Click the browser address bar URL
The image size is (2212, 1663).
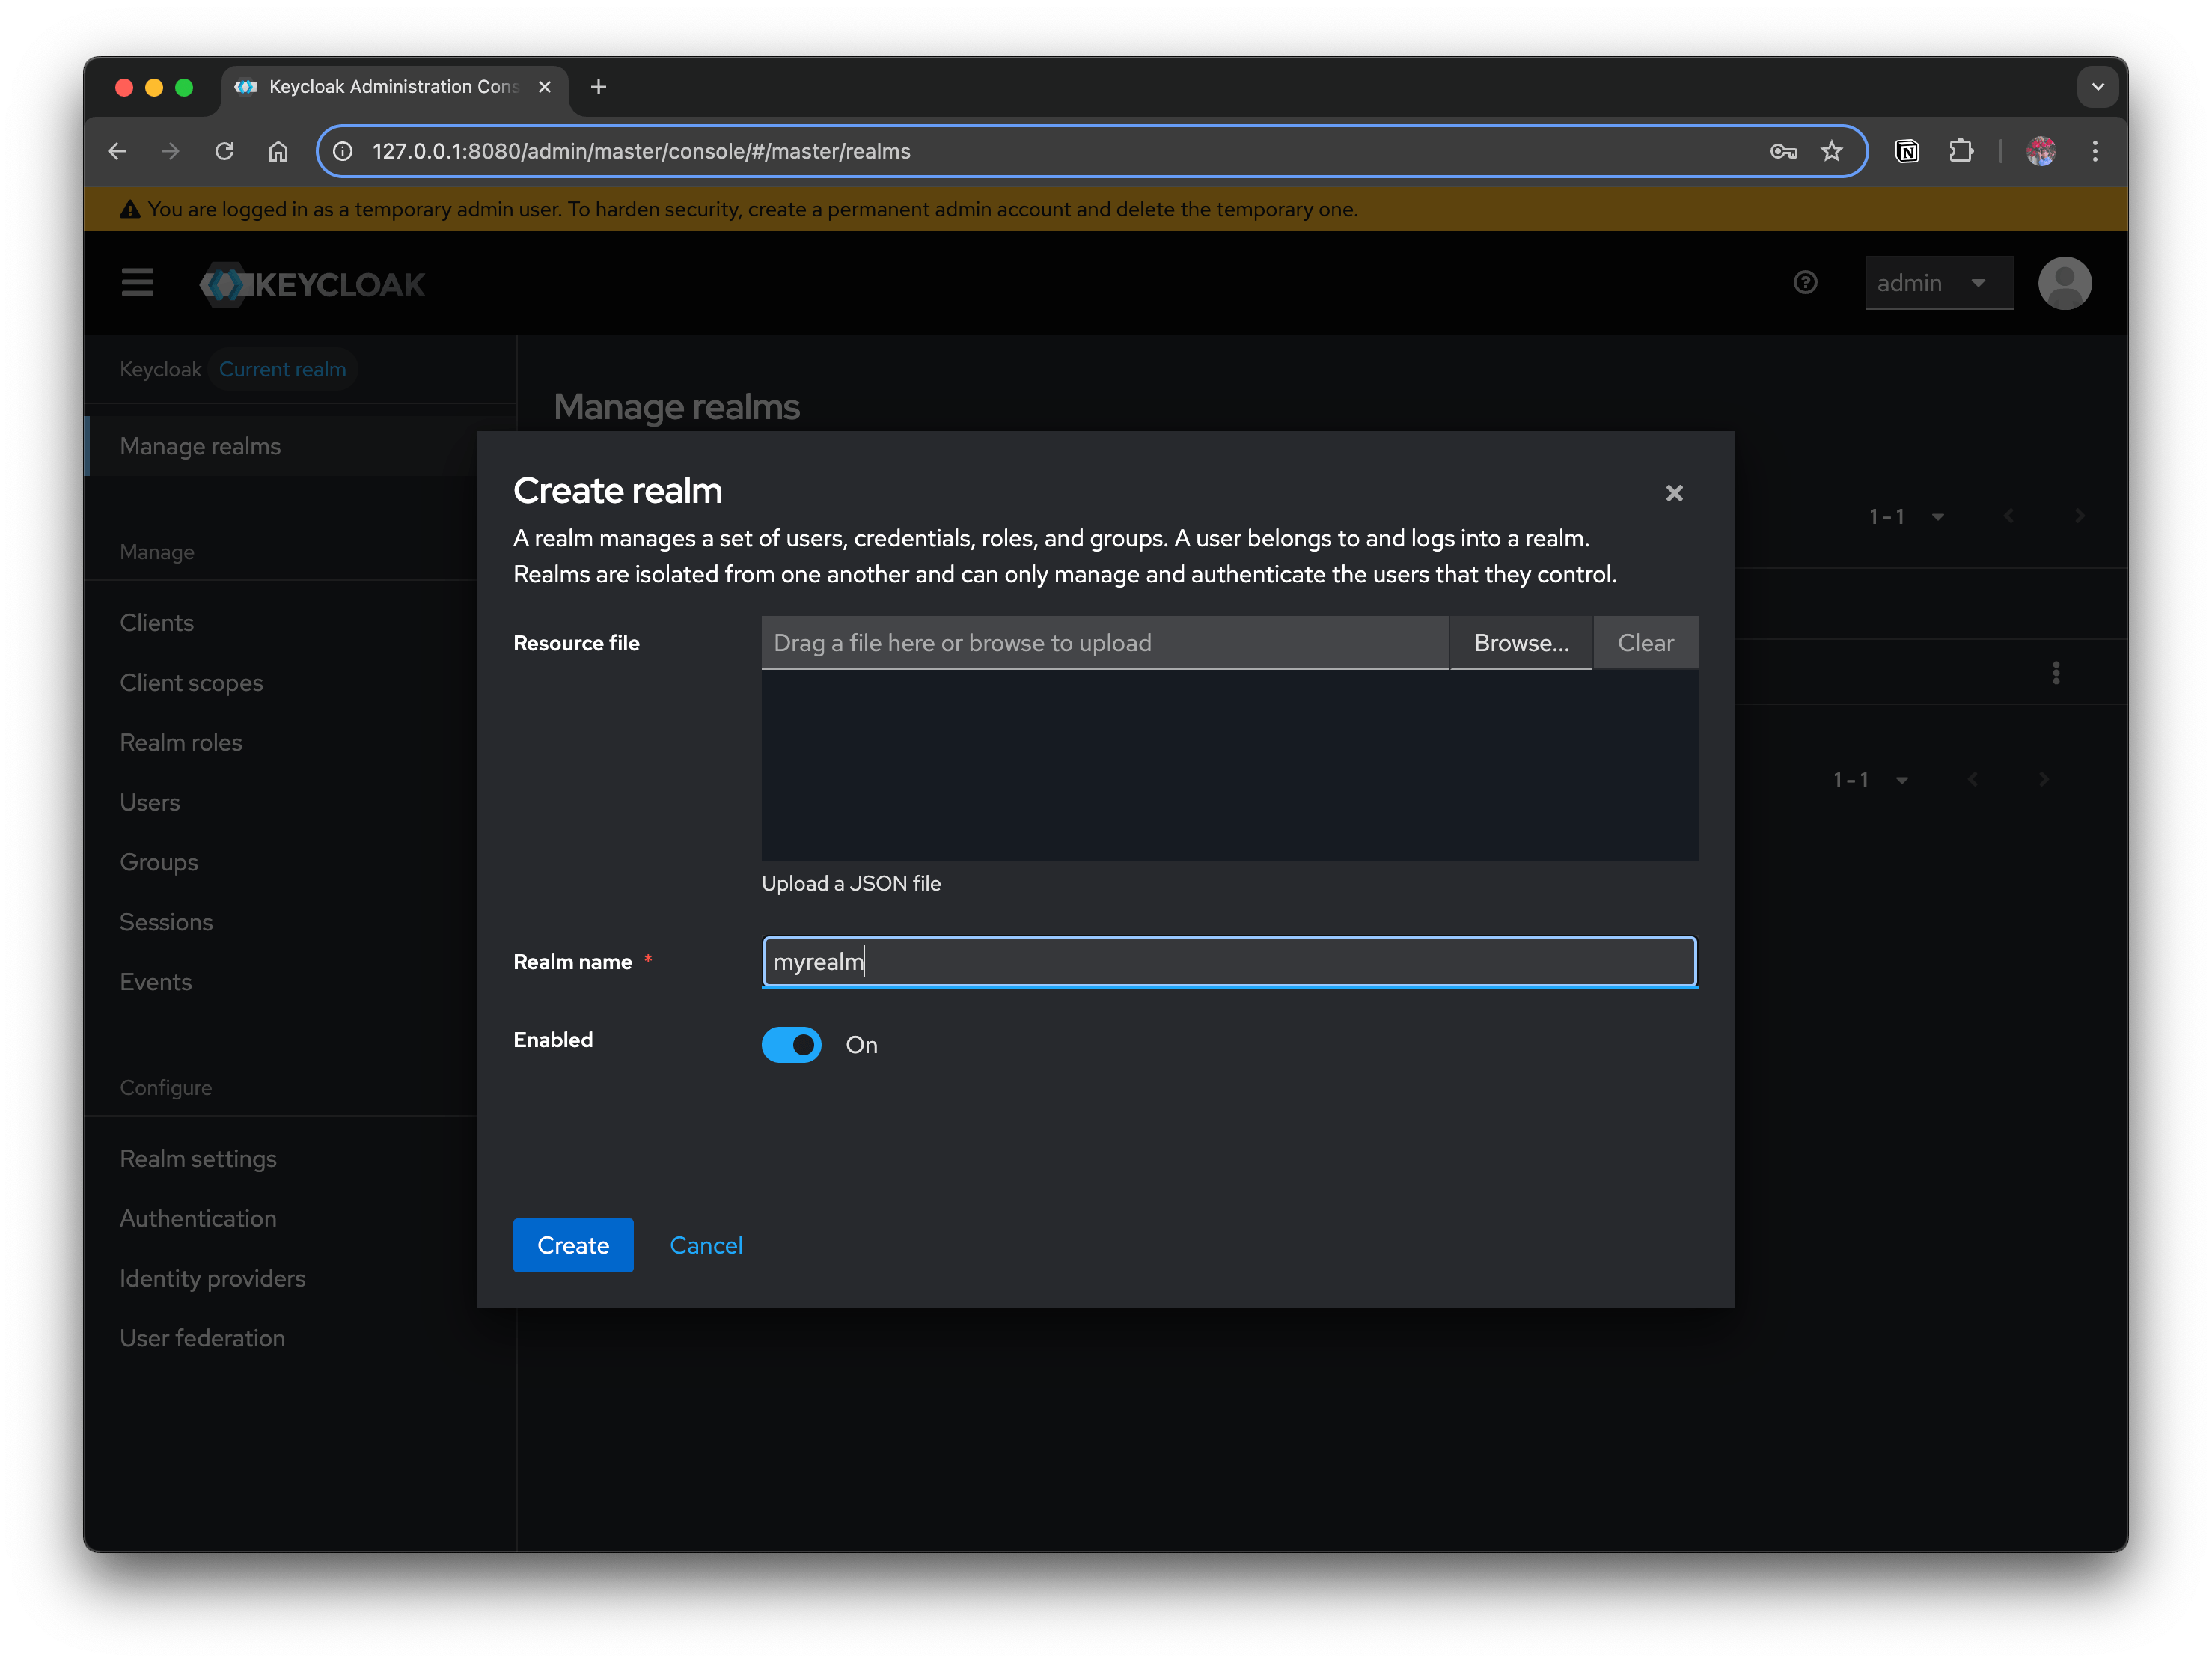click(x=641, y=151)
